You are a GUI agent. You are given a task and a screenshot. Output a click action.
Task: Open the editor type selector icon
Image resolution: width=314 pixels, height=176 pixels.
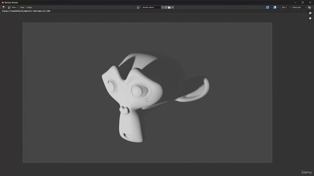tap(4, 7)
